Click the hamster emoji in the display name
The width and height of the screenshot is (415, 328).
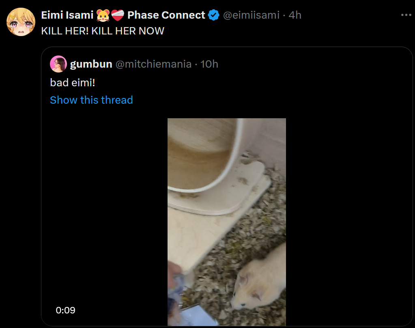(103, 15)
